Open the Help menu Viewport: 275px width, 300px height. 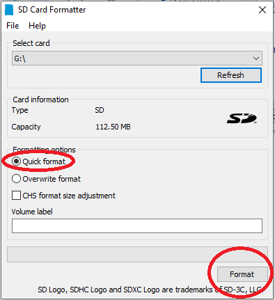coord(37,26)
